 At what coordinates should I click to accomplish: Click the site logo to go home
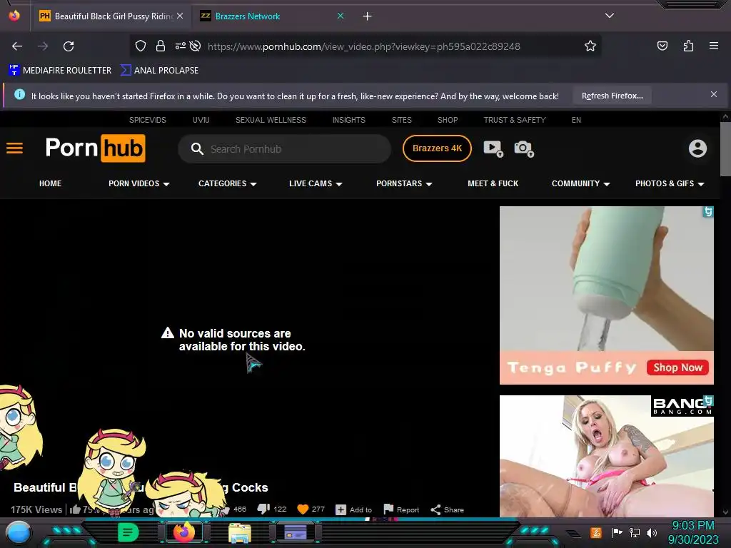tap(96, 148)
